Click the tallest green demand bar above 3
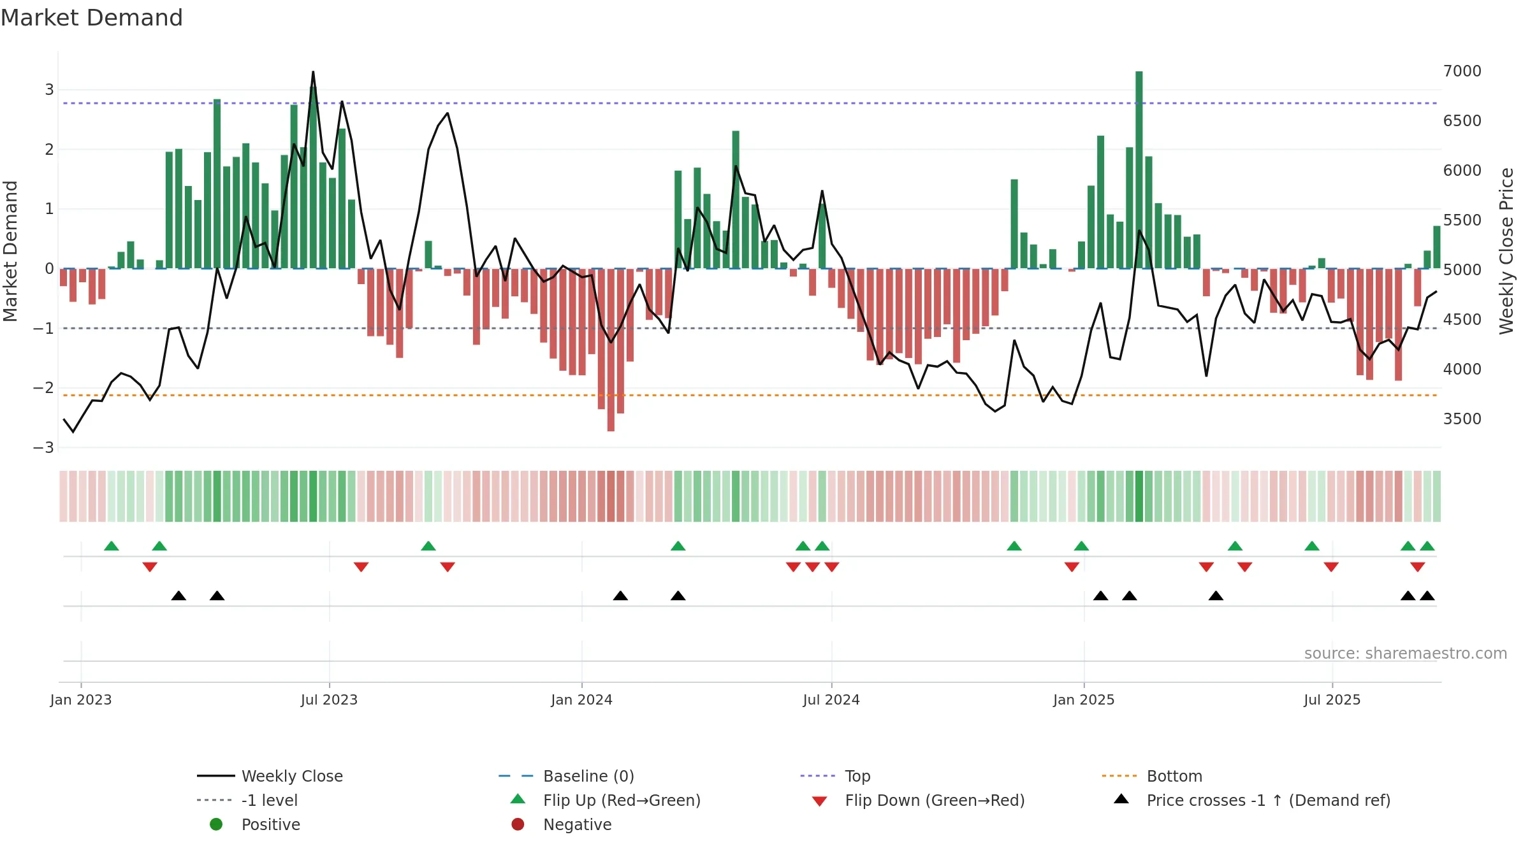 click(x=1139, y=169)
